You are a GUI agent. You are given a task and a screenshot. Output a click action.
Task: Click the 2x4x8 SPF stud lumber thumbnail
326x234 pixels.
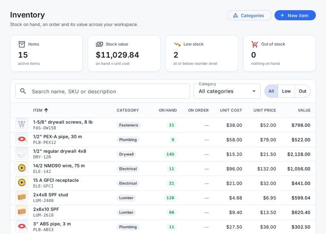[x=22, y=197]
